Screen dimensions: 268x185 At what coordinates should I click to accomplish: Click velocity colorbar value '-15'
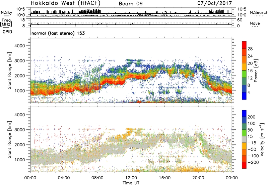click(252, 143)
